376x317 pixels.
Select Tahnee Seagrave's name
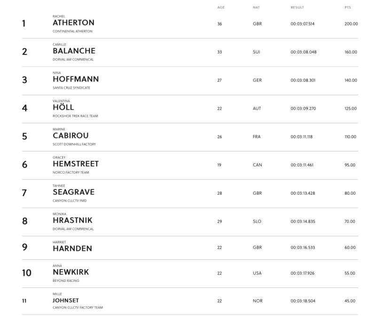pyautogui.click(x=73, y=192)
